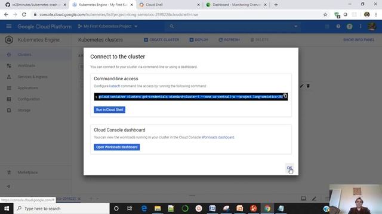Open Task View in taskbar
This screenshot has width=382, height=214.
click(x=130, y=209)
